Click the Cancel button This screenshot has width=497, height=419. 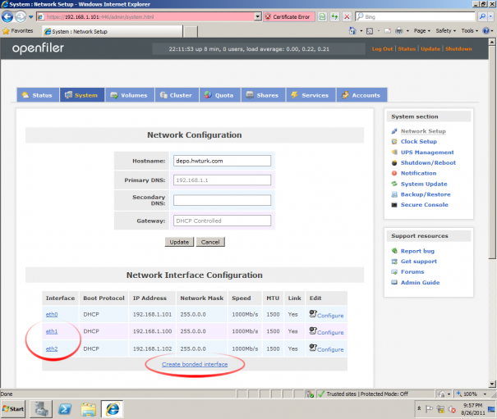[x=210, y=242]
